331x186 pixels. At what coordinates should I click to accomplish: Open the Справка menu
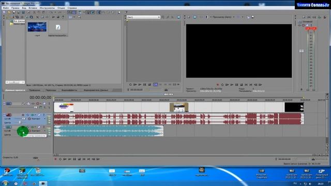(x=72, y=8)
